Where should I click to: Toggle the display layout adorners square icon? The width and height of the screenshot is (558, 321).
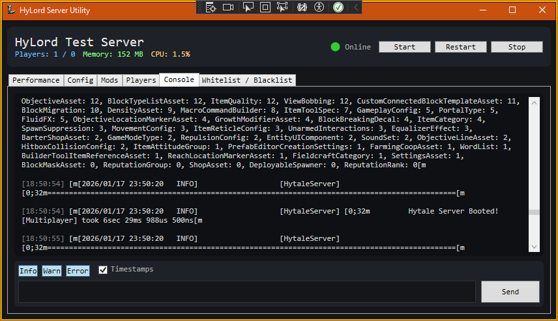(x=265, y=7)
